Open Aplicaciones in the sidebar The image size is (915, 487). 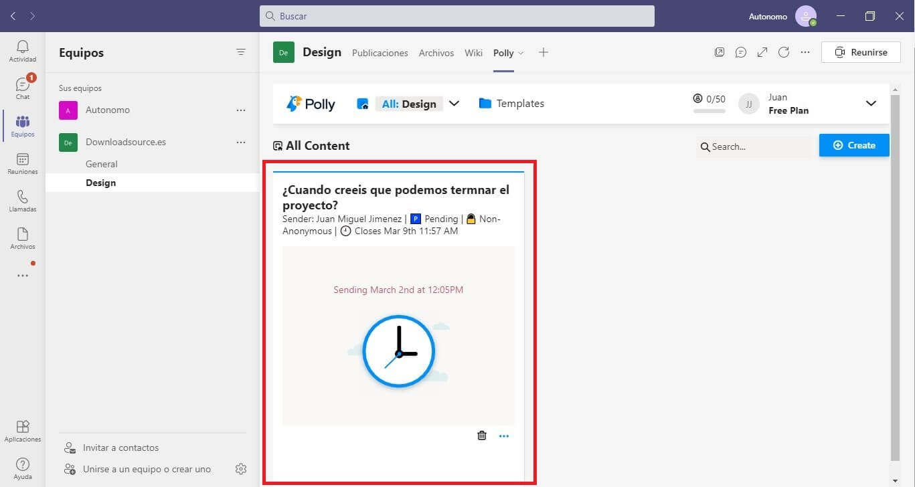pyautogui.click(x=23, y=431)
